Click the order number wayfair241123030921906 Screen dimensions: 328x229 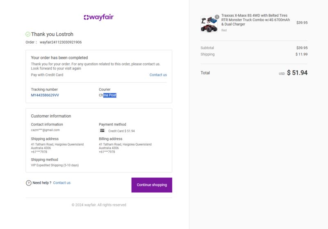click(x=61, y=42)
